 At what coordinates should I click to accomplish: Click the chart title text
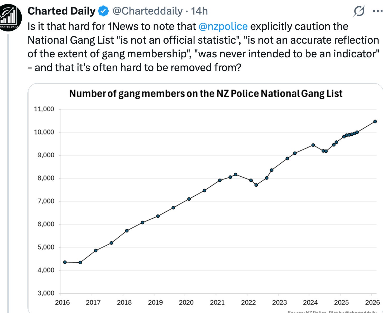pyautogui.click(x=206, y=94)
